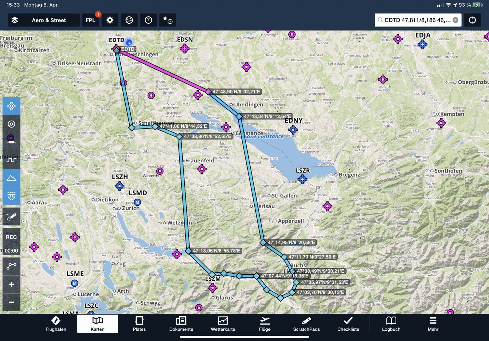Center map on current location crosshair
This screenshot has height=341, width=489.
[x=472, y=20]
